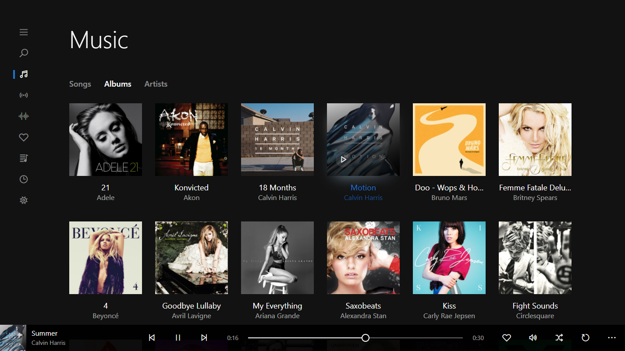Open the Bruno Mars artist link
The image size is (625, 351).
[x=449, y=198]
